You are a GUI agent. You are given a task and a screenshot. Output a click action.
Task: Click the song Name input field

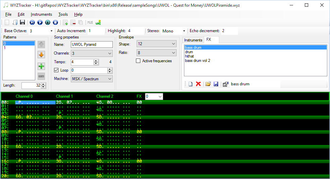click(x=92, y=44)
